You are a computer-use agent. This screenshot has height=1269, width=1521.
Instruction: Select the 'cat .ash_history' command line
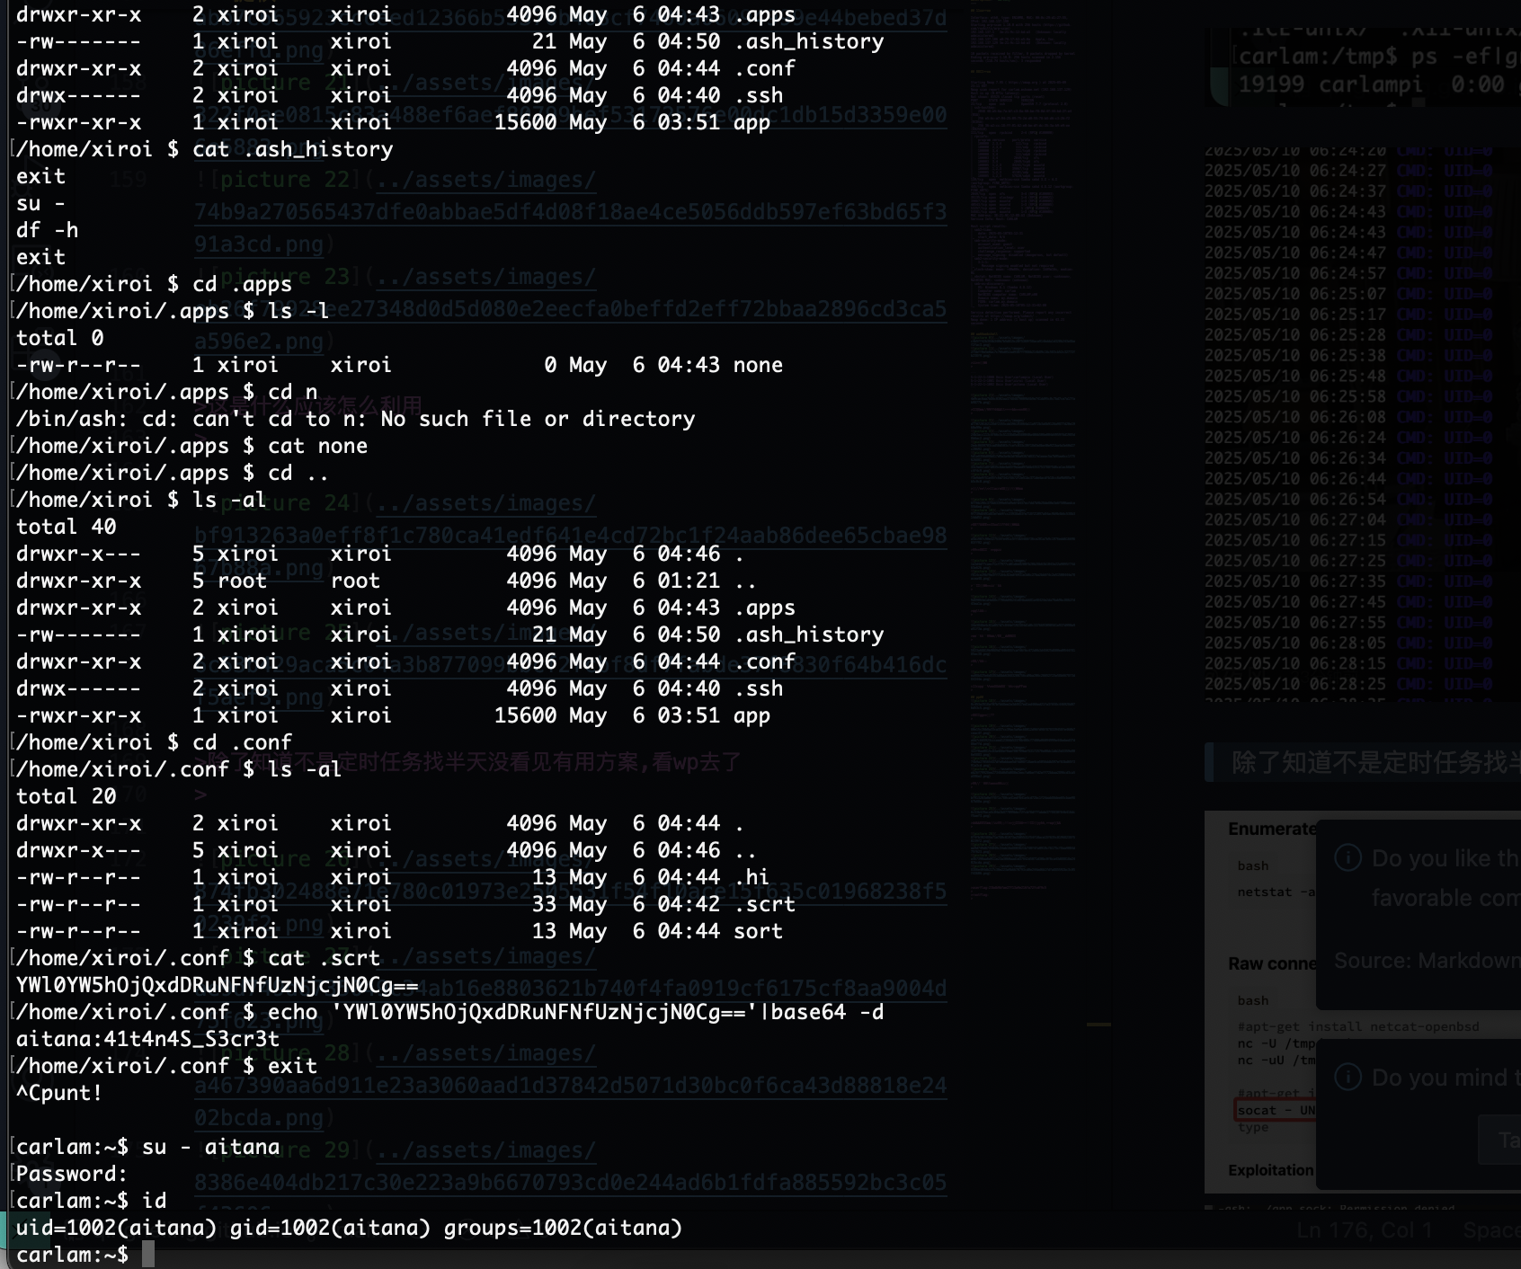(205, 149)
